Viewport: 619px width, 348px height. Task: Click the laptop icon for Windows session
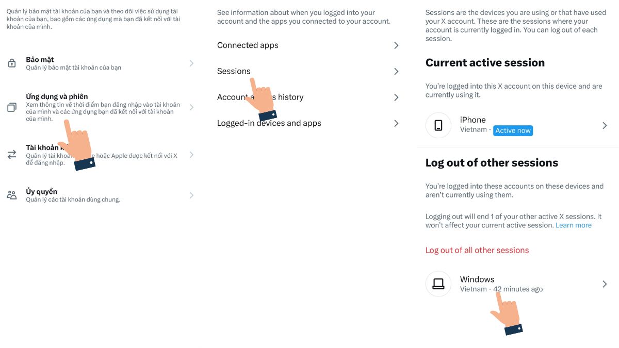click(x=438, y=284)
